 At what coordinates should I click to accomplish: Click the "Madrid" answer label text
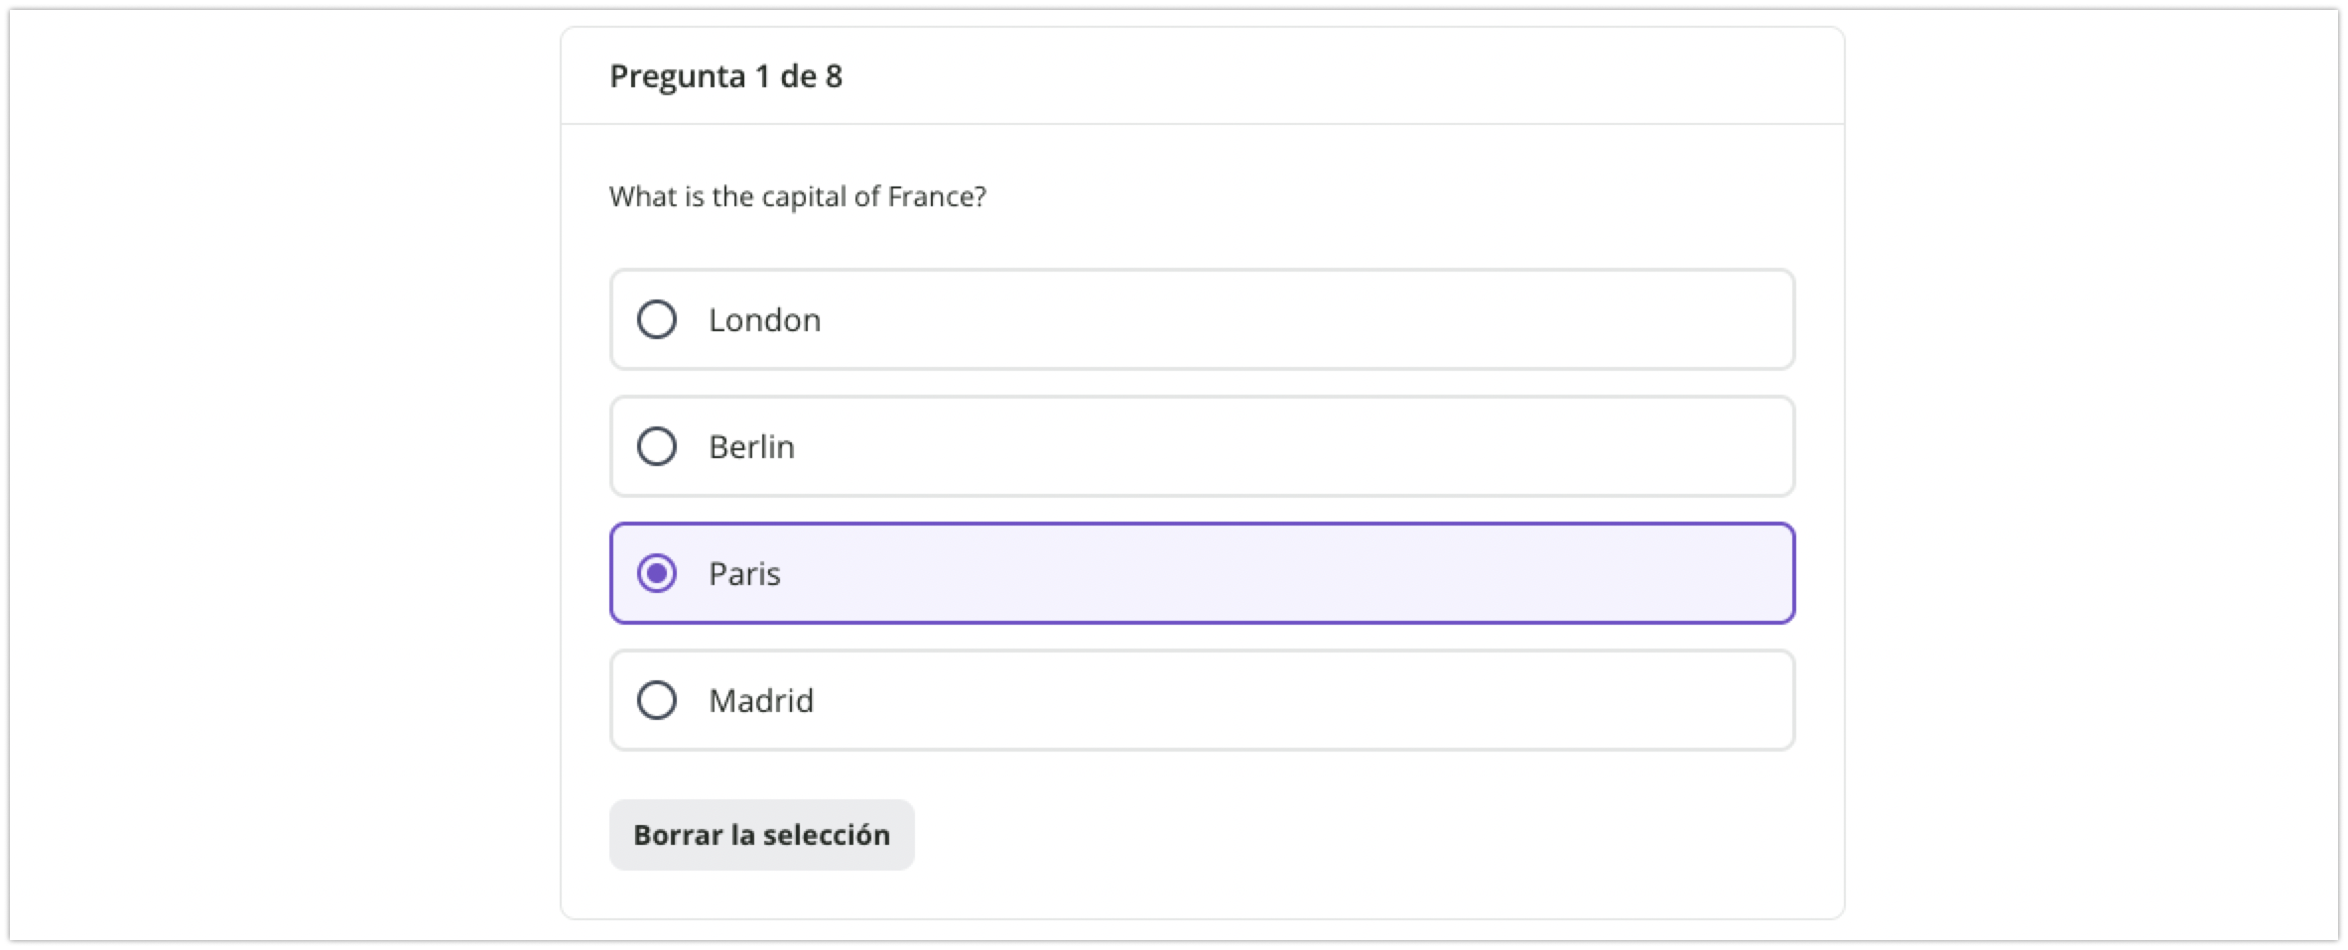[761, 701]
